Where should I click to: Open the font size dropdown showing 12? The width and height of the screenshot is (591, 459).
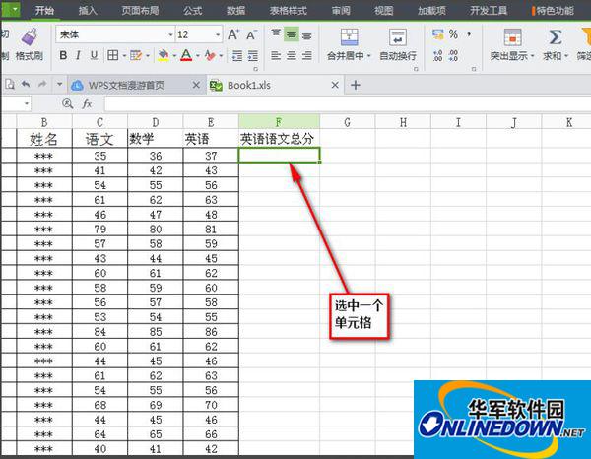[218, 34]
